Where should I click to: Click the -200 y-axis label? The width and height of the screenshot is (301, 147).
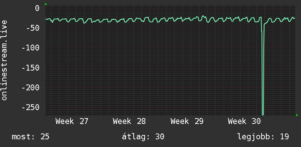31,88
